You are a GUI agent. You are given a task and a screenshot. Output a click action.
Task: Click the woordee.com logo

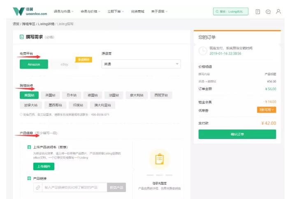tap(30, 12)
